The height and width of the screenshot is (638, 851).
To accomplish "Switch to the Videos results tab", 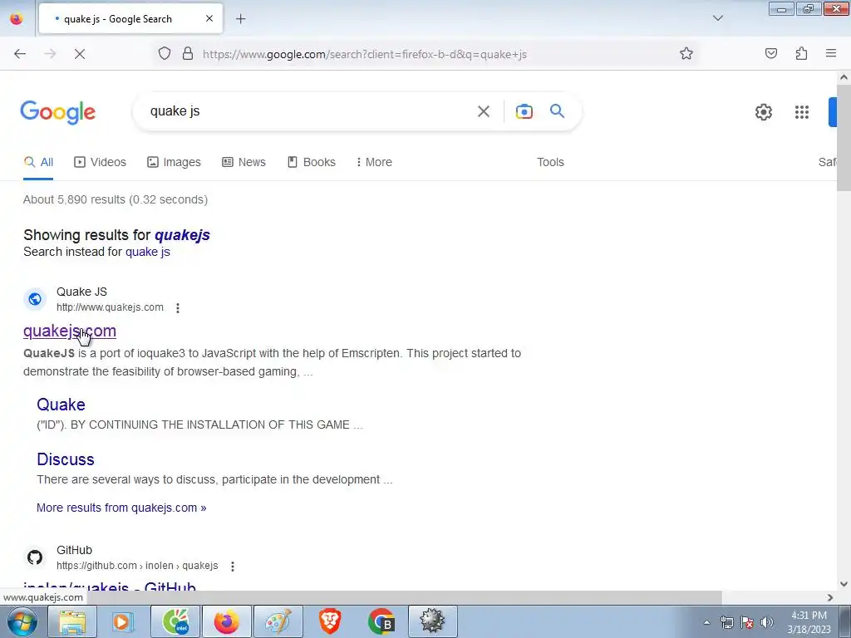I will click(100, 162).
